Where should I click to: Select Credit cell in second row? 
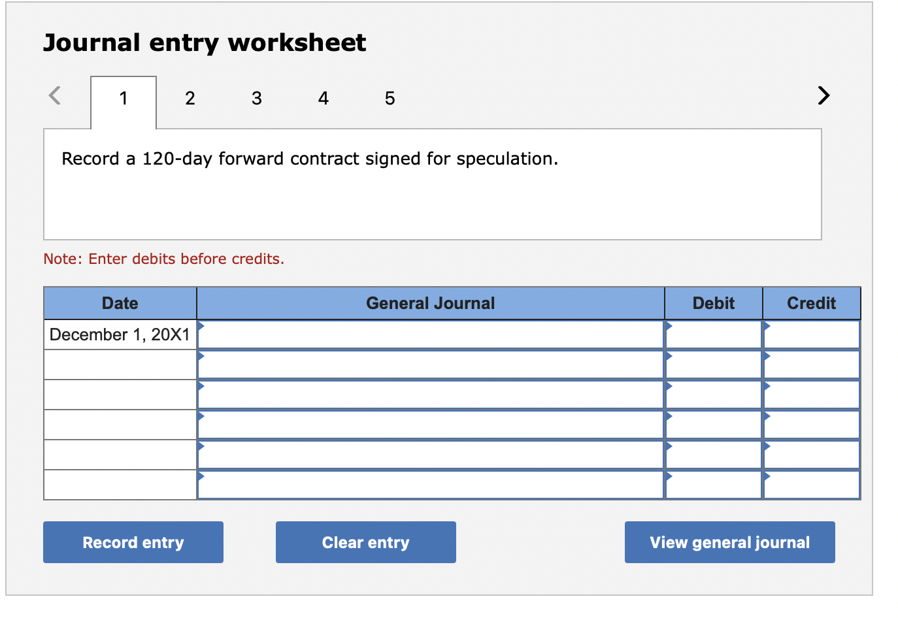tap(812, 365)
